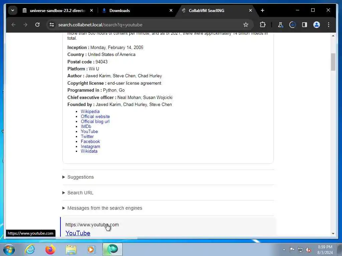This screenshot has width=342, height=256.
Task: Open the tab search dropdown arrow
Action: point(13,10)
